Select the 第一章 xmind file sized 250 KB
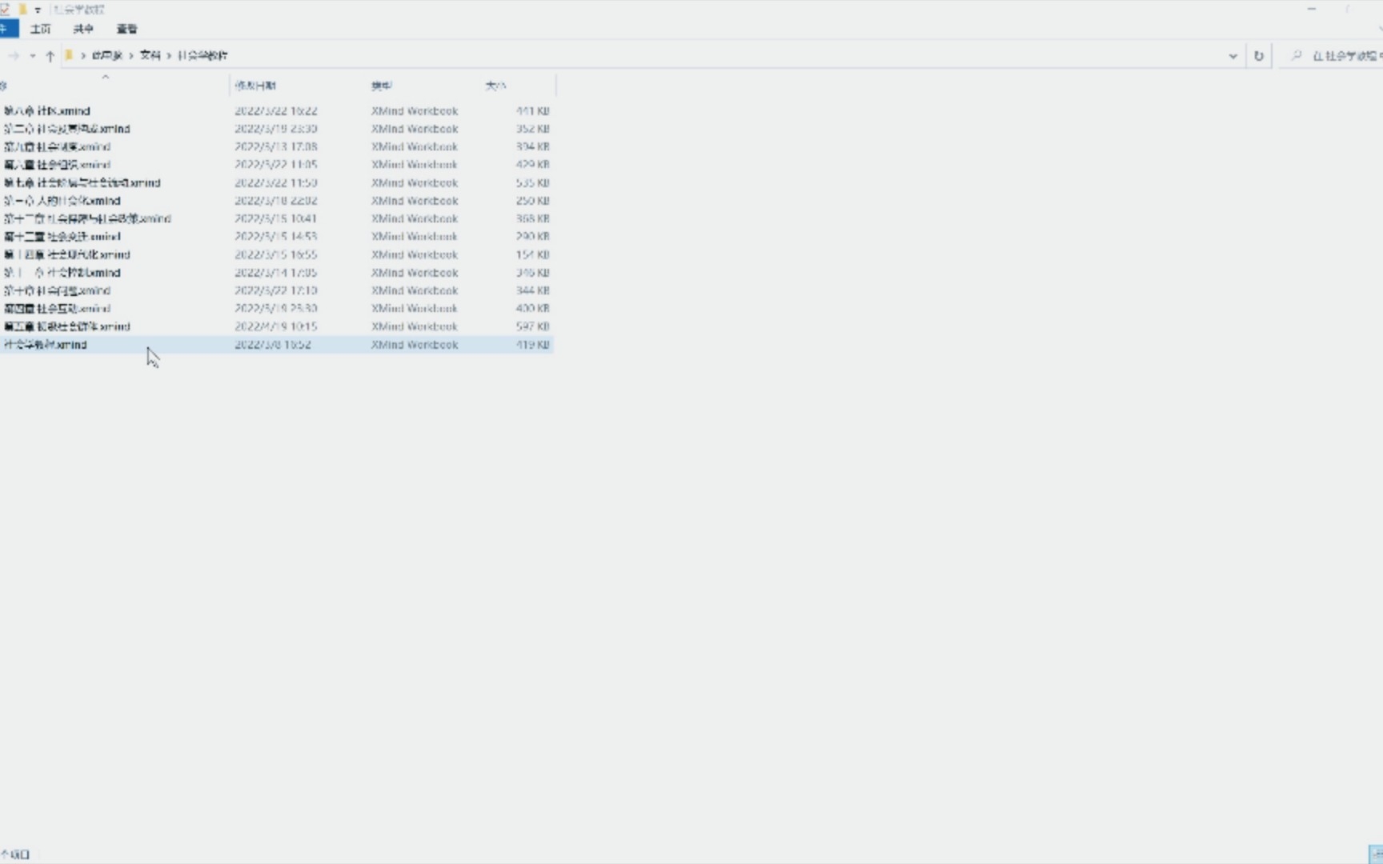This screenshot has height=864, width=1383. (62, 201)
